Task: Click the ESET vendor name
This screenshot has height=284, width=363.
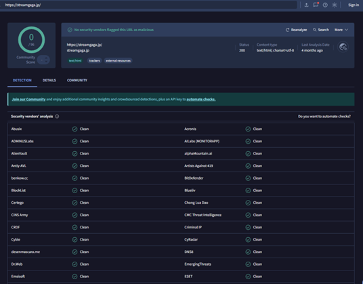Action: click(x=188, y=277)
